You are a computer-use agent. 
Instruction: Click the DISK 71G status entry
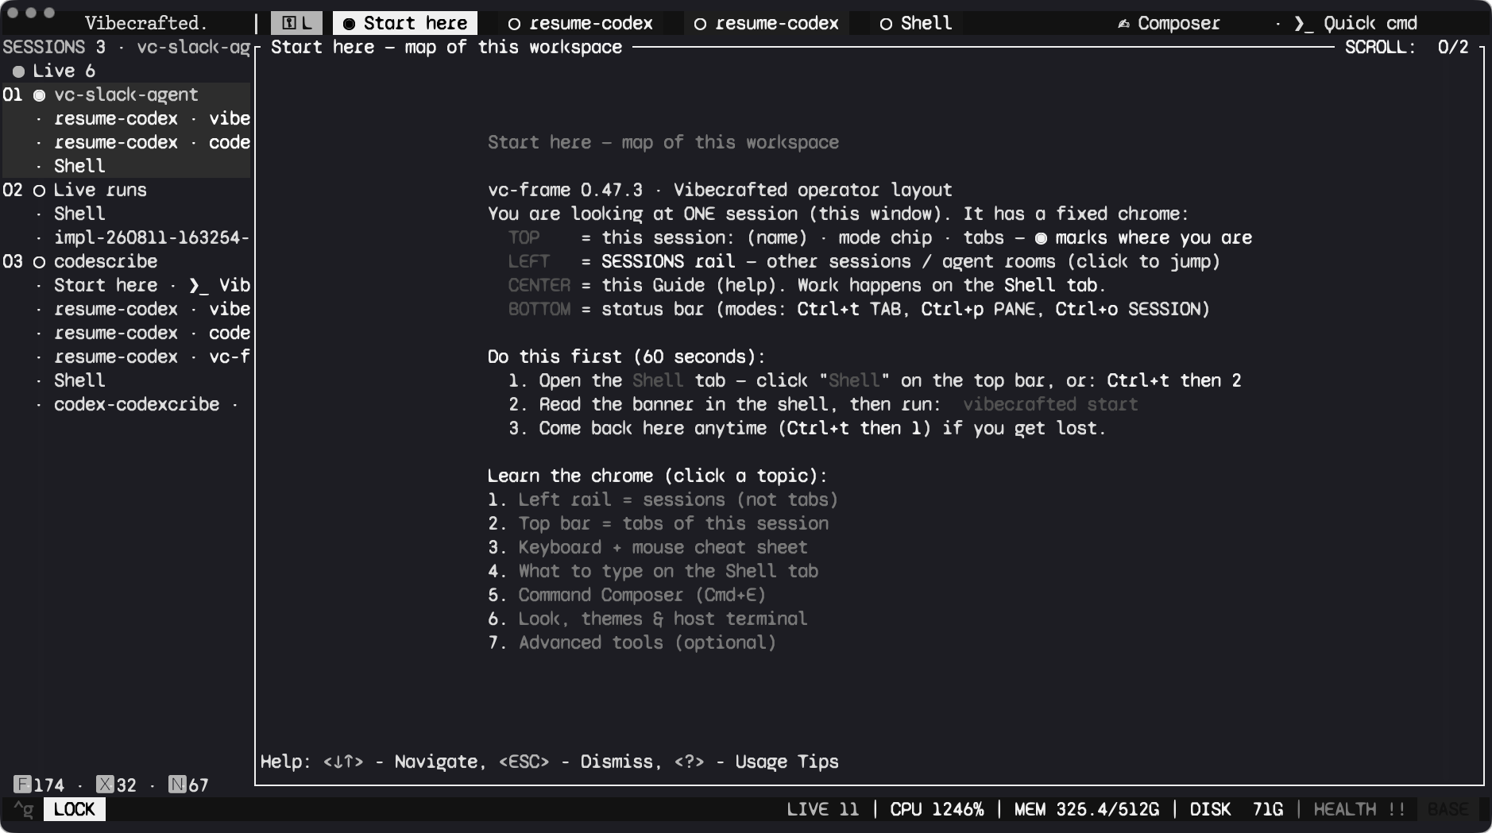tap(1236, 809)
